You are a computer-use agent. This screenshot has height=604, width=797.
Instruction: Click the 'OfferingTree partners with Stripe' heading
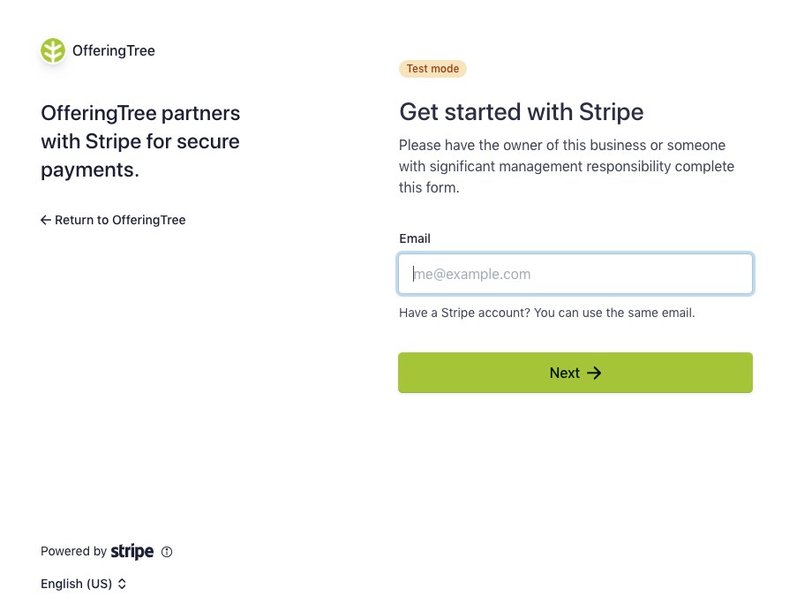[x=140, y=141]
